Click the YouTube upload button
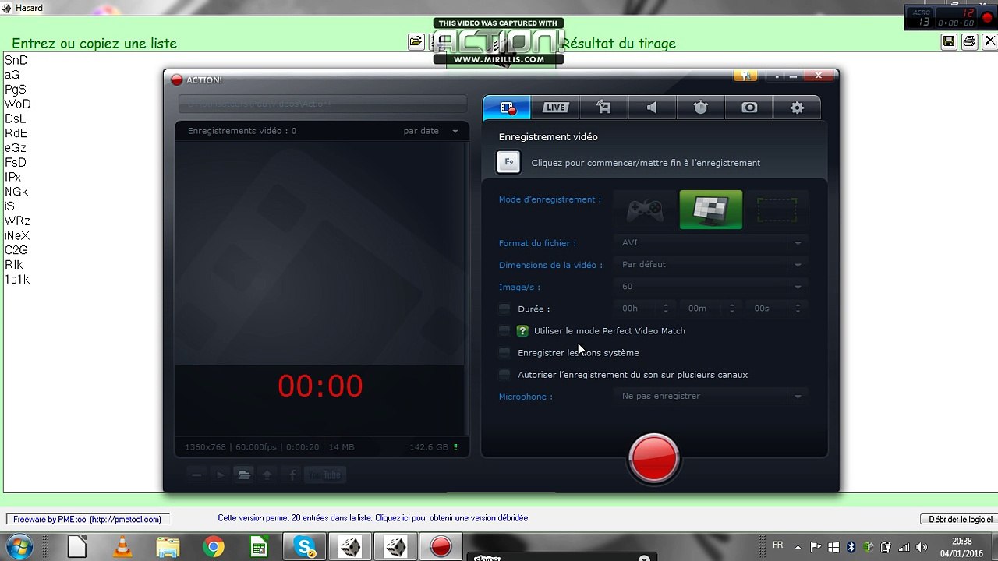 pos(325,475)
